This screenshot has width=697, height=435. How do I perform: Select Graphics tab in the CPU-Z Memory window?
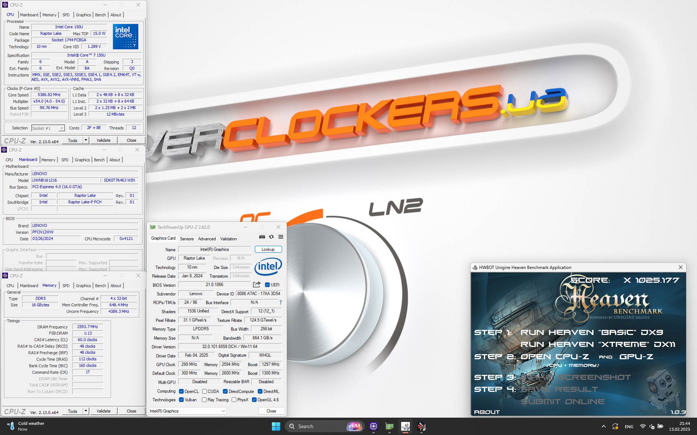(x=83, y=286)
